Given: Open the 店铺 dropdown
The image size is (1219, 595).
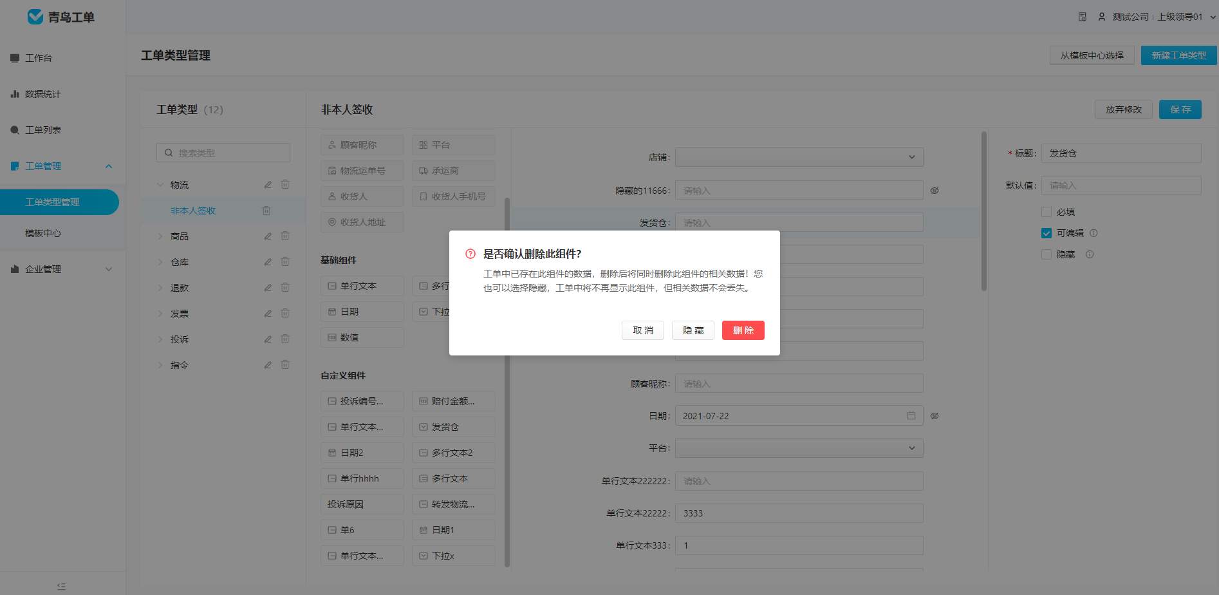Looking at the screenshot, I should [x=799, y=157].
